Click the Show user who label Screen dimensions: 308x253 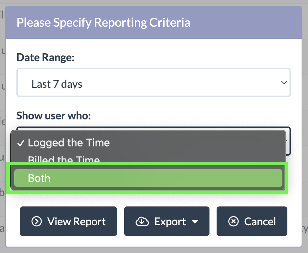pyautogui.click(x=54, y=115)
